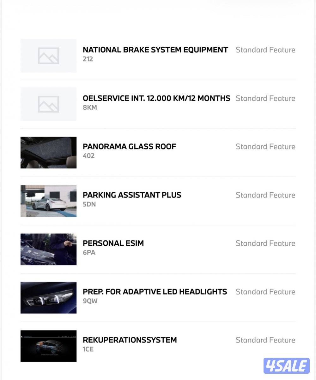
Task: Click Standard Feature label for Panorama Glass Roof
Action: pos(265,147)
